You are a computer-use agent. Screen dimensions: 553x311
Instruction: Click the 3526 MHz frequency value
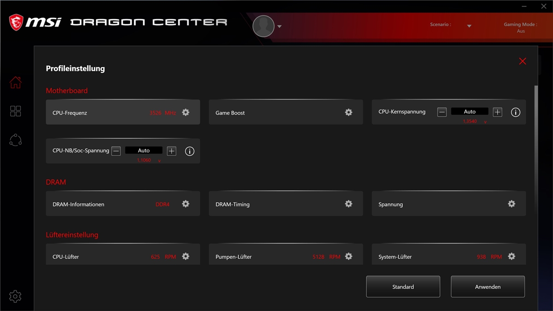[163, 113]
